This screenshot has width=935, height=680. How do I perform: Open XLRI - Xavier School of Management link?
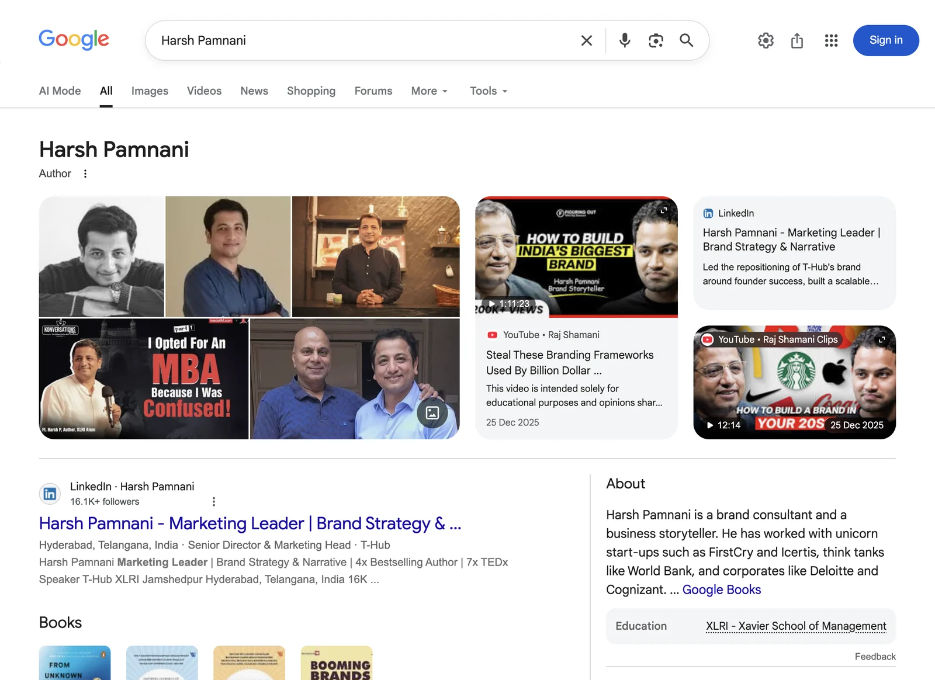coord(796,626)
